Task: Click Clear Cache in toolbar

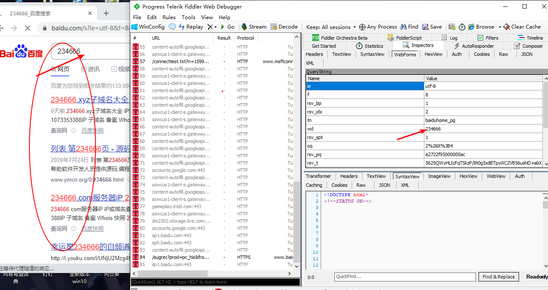Action: click(522, 26)
